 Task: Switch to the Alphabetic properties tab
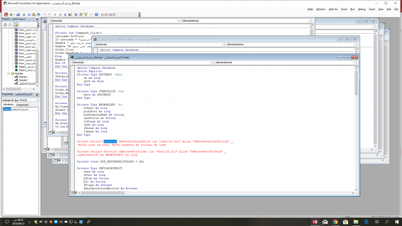tap(8, 104)
